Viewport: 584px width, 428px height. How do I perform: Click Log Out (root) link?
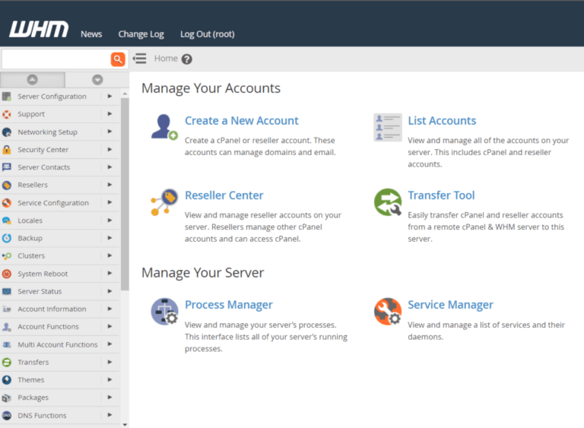click(207, 34)
